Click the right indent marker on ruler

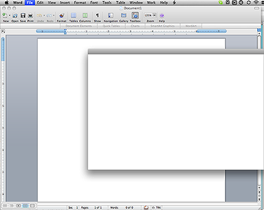pos(197,32)
